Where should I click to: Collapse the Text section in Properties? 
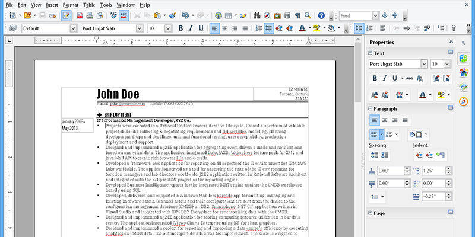(370, 53)
